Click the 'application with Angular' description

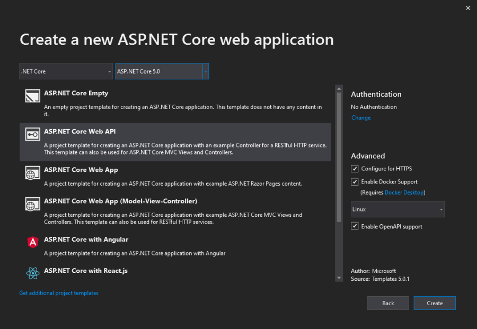(135, 253)
